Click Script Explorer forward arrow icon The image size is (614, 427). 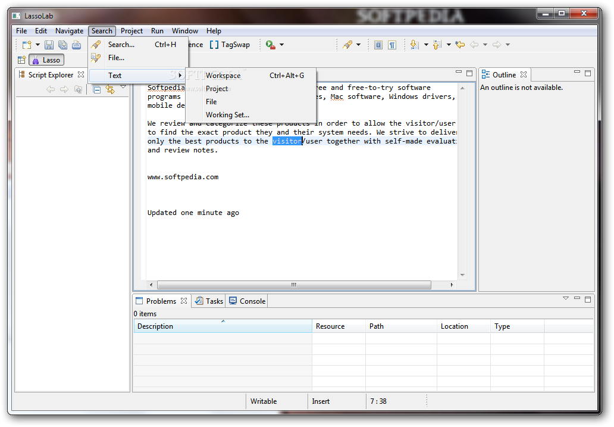(x=64, y=89)
